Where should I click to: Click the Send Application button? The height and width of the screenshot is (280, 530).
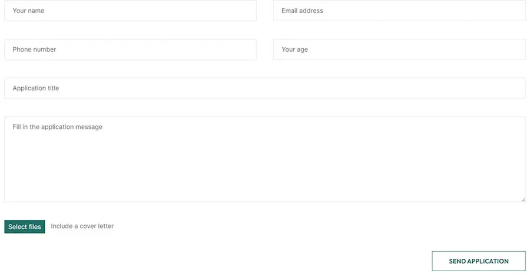click(478, 261)
